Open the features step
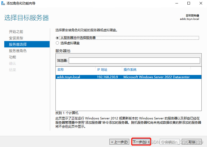This screenshot has width=207, height=147. tap(12, 57)
